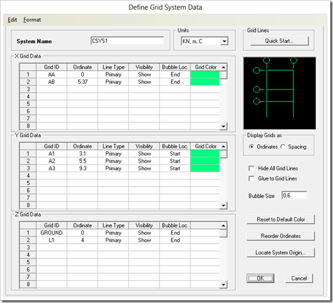Open the Format menu
This screenshot has width=333, height=303.
point(32,20)
